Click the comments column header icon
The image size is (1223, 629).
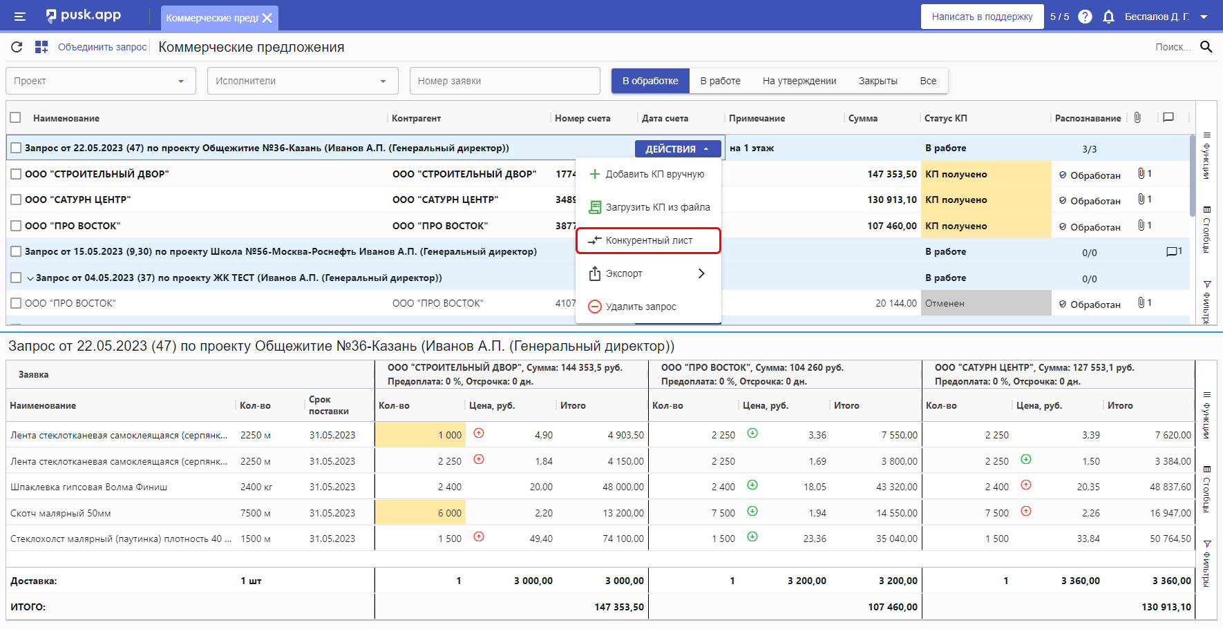pos(1168,117)
